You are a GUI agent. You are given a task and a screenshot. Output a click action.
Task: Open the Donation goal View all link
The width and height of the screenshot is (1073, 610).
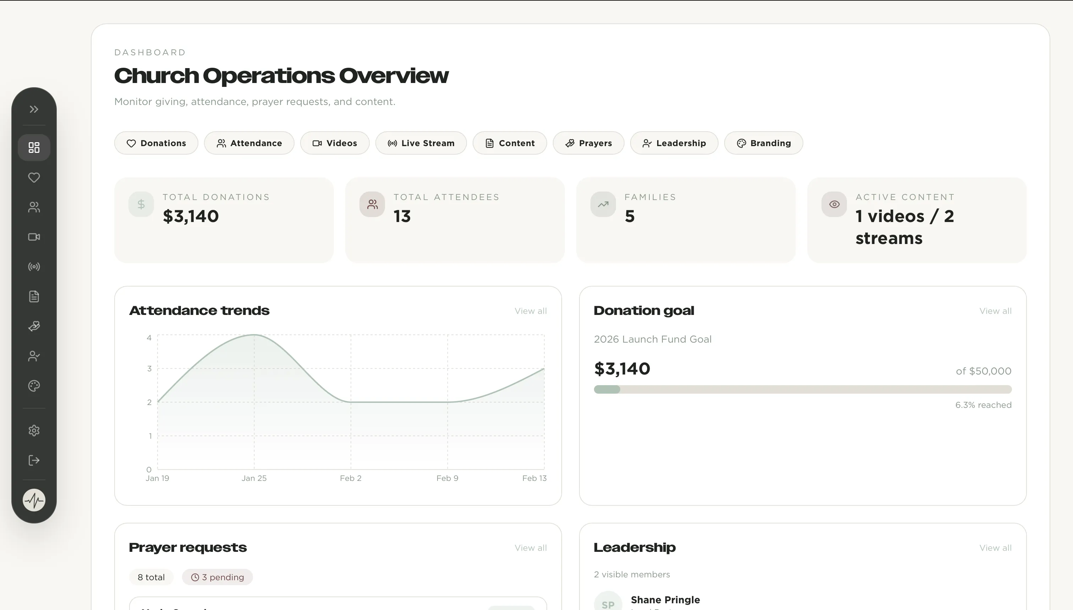pos(995,311)
